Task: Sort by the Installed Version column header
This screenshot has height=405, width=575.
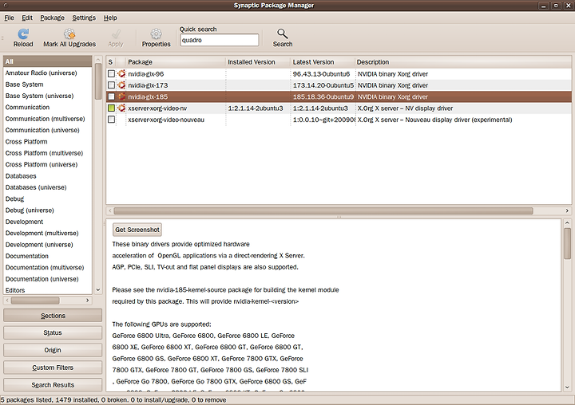Action: coord(257,62)
